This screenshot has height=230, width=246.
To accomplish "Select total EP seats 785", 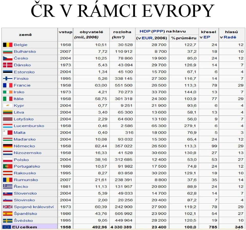I will click(213, 227).
